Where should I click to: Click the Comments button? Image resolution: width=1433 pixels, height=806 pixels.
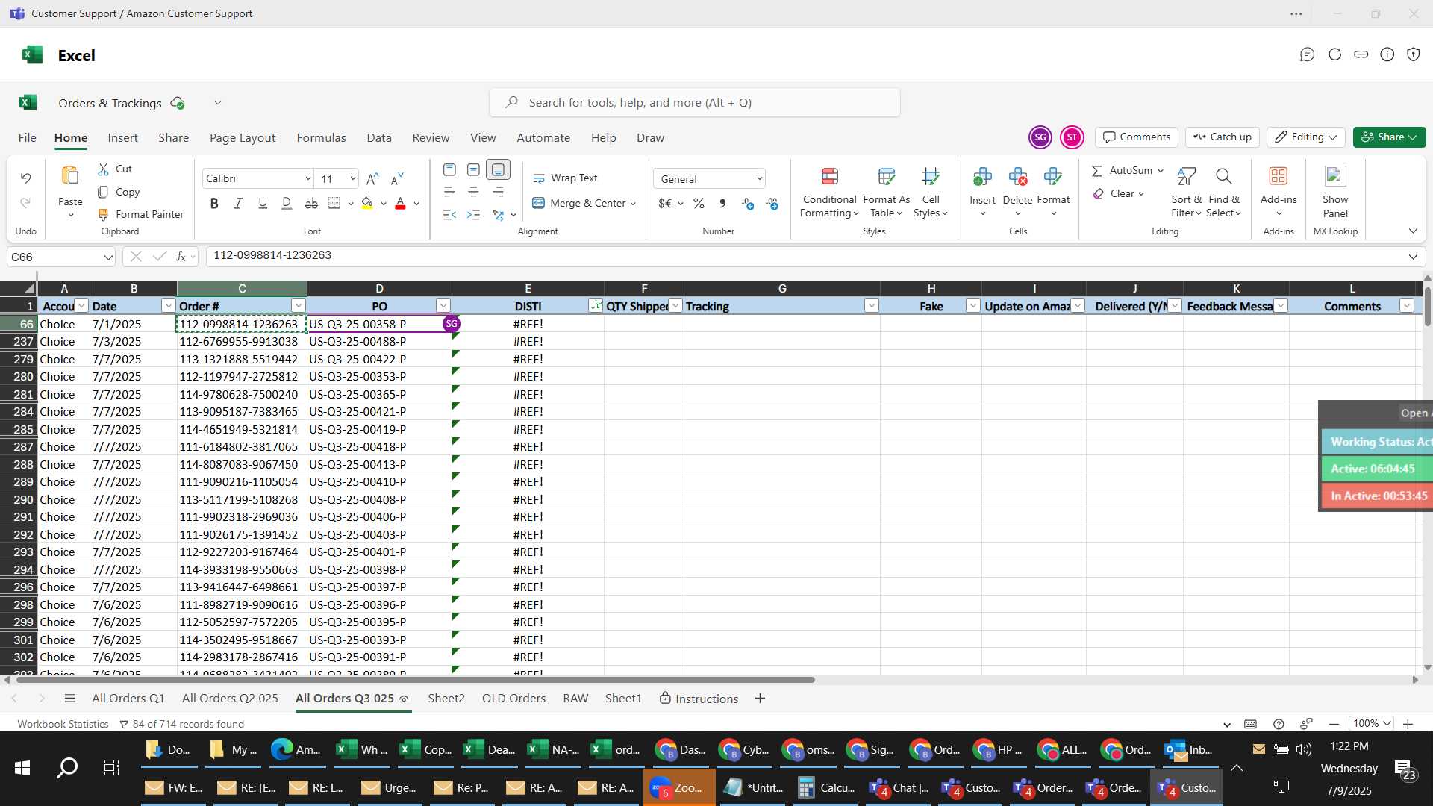[1137, 137]
